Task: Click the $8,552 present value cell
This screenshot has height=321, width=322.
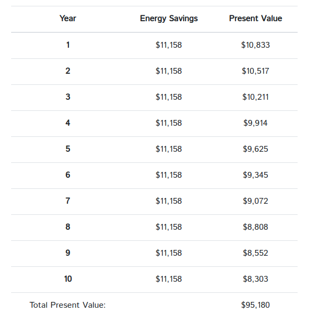Action: pos(256,253)
